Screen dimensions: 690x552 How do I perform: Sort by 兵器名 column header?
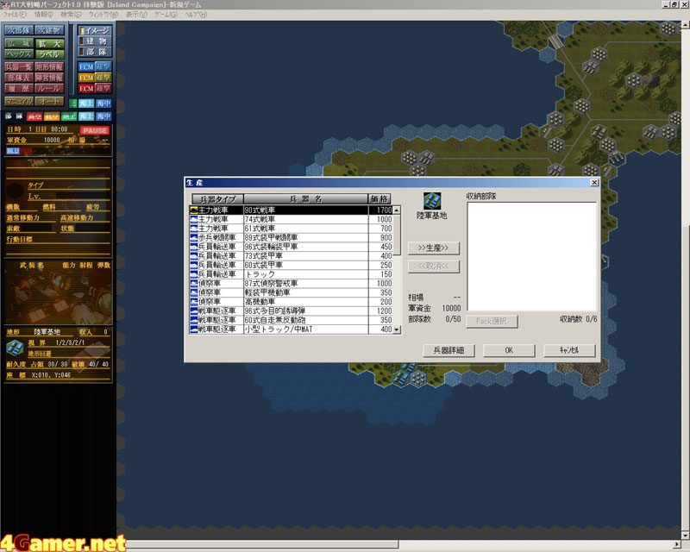coord(306,199)
